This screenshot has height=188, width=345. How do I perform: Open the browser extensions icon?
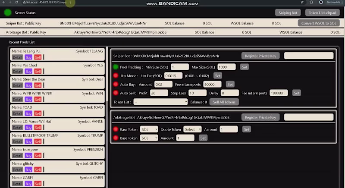click(x=311, y=2)
